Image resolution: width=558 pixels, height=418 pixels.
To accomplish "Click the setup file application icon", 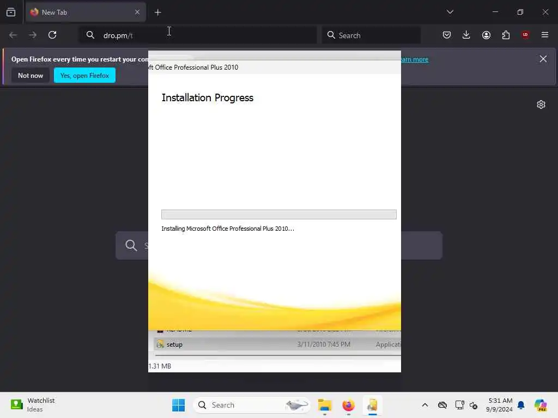I will tap(160, 344).
